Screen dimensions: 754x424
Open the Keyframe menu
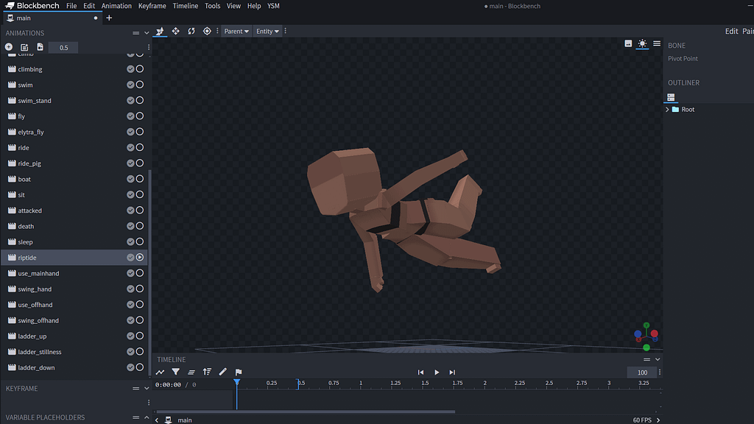pos(152,6)
